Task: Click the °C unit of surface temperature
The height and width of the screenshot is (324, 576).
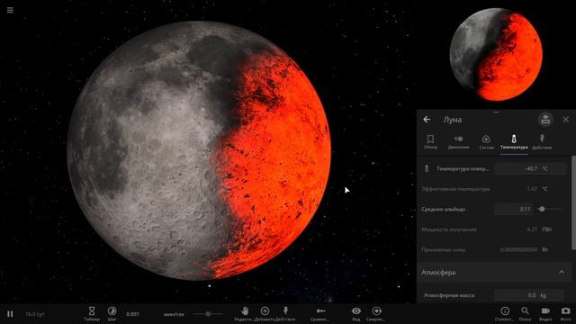Action: 544,168
